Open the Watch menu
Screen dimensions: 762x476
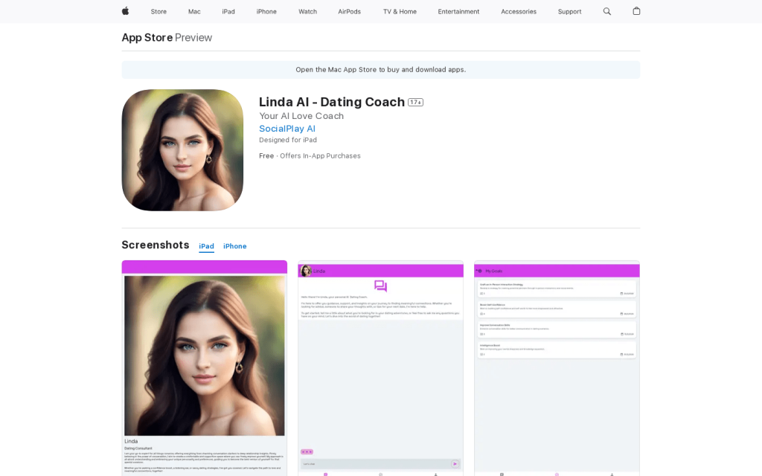point(307,12)
